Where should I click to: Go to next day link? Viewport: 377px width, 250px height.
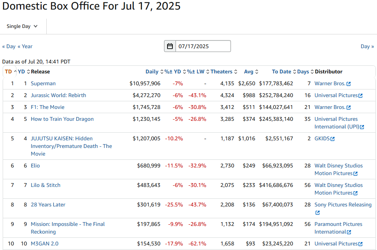[x=367, y=46]
